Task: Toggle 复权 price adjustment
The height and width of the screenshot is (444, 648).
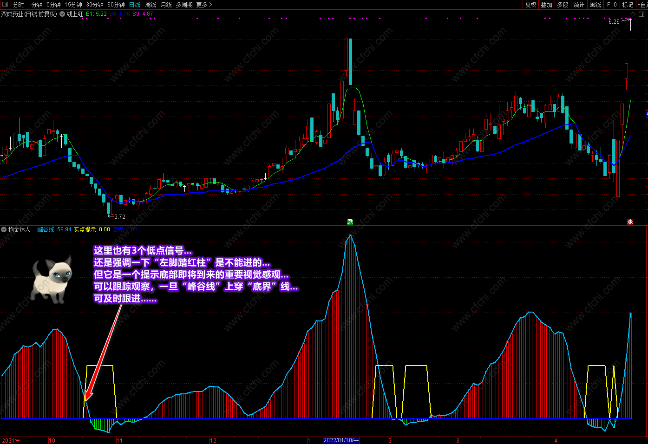Action: [x=530, y=5]
